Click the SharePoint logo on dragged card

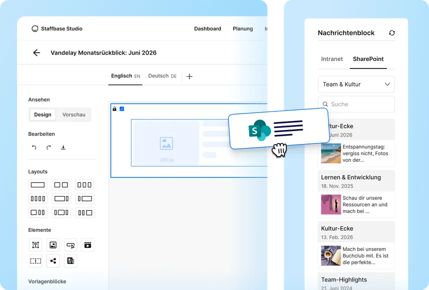pos(259,130)
